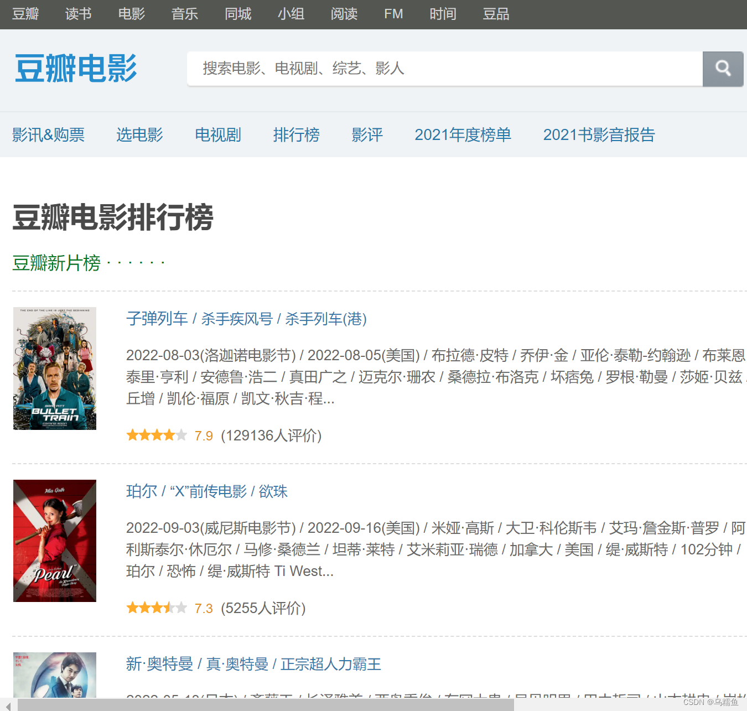Click the 豆瓣电影排行榜 page heading
The height and width of the screenshot is (711, 747).
pos(113,217)
